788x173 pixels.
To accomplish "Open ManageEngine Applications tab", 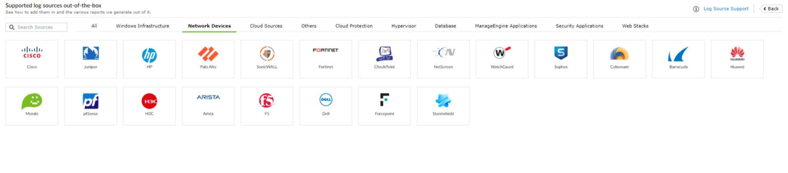I will pyautogui.click(x=506, y=26).
